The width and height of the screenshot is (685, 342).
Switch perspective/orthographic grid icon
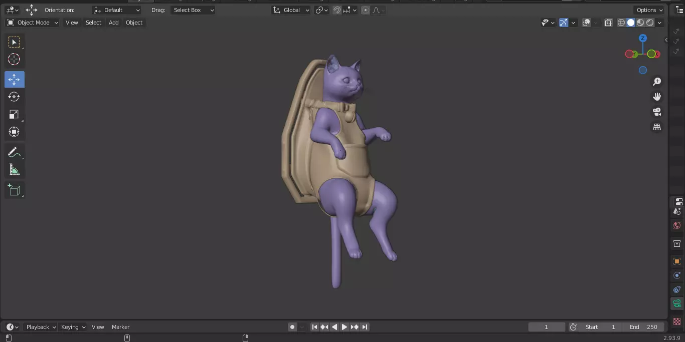pos(657,127)
